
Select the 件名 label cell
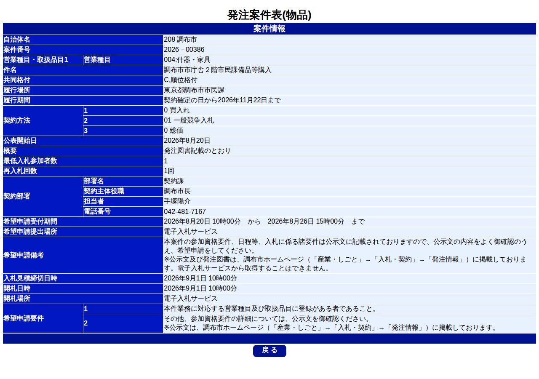83,70
